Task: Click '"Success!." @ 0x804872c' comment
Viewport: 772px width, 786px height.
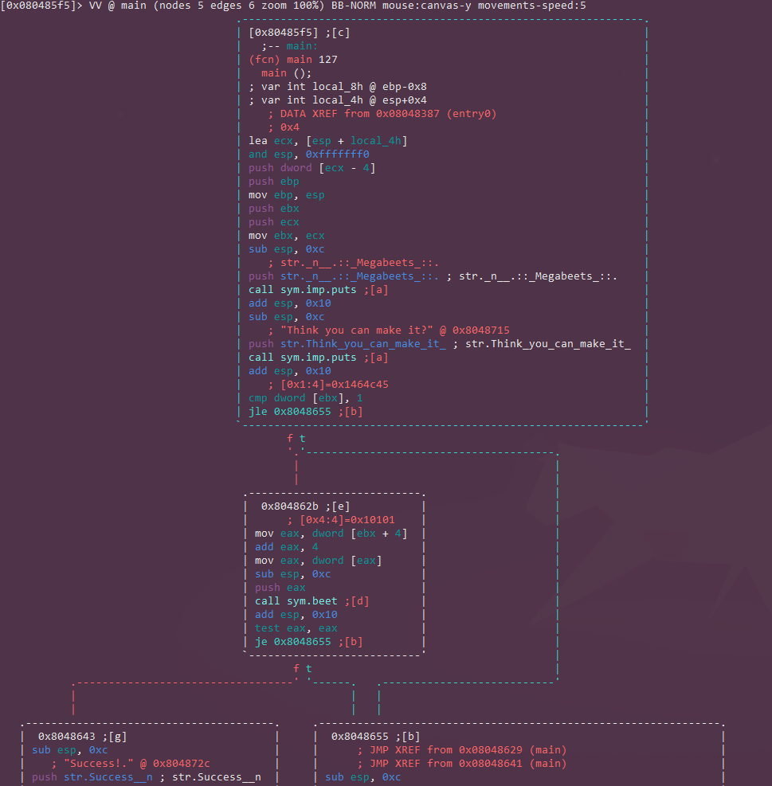Action: click(137, 764)
